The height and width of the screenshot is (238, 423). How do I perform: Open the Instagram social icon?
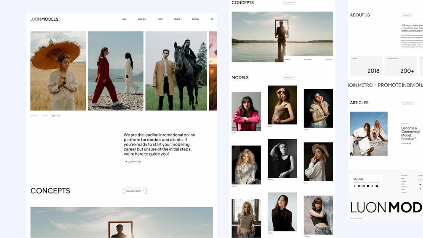click(x=359, y=186)
